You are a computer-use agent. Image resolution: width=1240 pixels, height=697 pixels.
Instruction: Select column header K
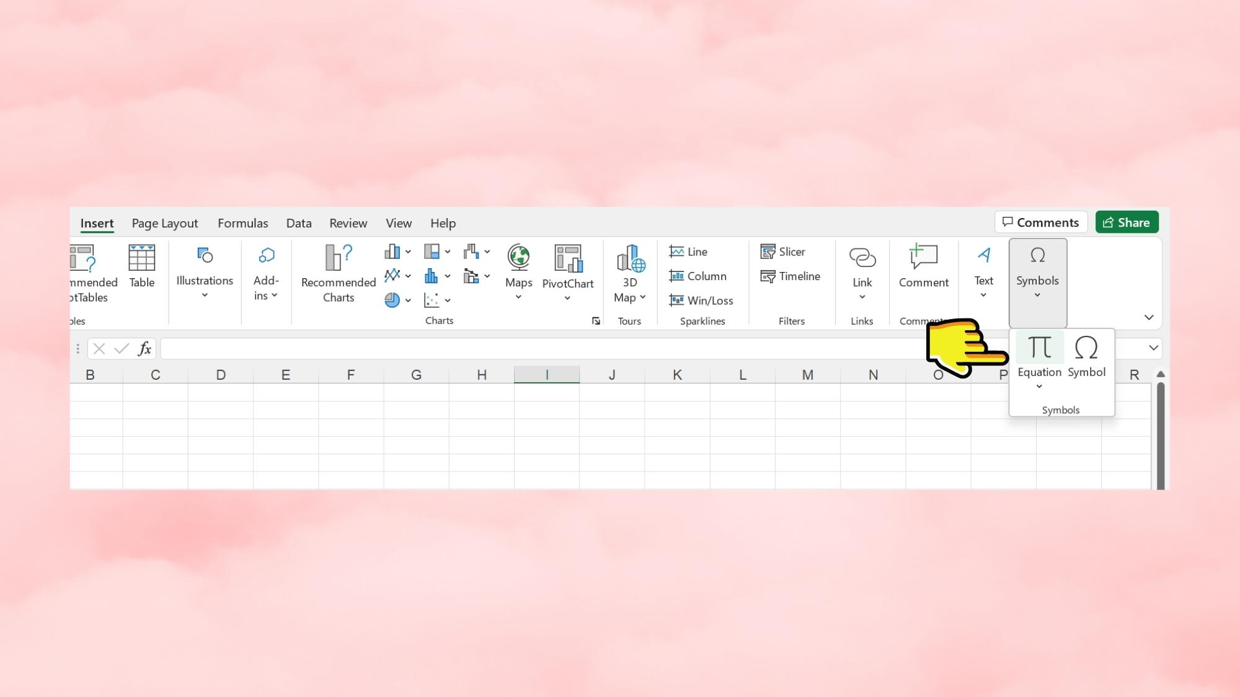point(677,375)
